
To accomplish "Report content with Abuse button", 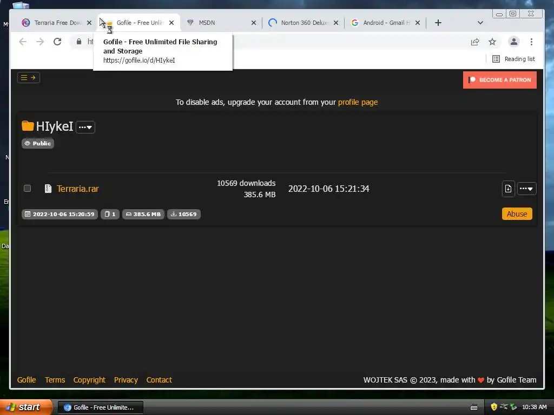I will [517, 214].
